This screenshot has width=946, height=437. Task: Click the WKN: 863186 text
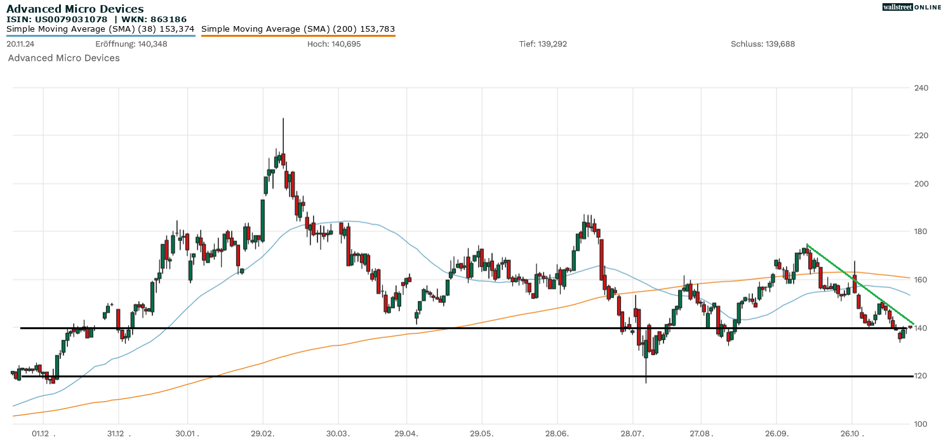pos(155,20)
